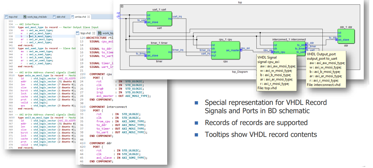The height and width of the screenshot is (168, 373).
Task: Click the axi_master record port on cpu
Action: click(x=241, y=50)
